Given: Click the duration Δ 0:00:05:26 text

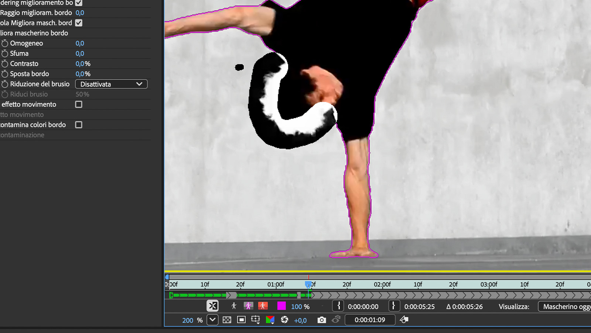Looking at the screenshot, I should [464, 306].
